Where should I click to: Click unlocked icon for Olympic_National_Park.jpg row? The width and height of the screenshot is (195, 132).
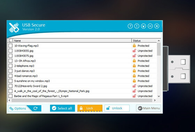[134, 91]
